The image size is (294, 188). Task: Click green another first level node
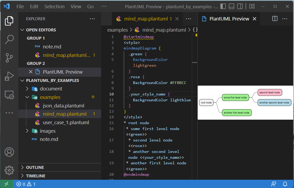[x=237, y=113]
